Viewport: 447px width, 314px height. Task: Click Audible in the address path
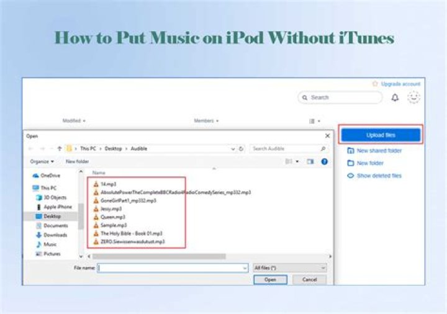point(139,149)
